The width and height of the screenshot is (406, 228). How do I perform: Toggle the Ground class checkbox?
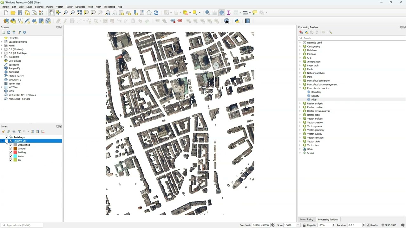pos(11,149)
